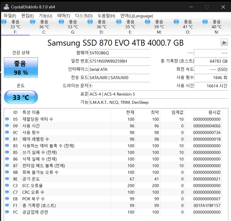Select drive N: disk tab
The width and height of the screenshot is (231, 221).
coord(216,27)
